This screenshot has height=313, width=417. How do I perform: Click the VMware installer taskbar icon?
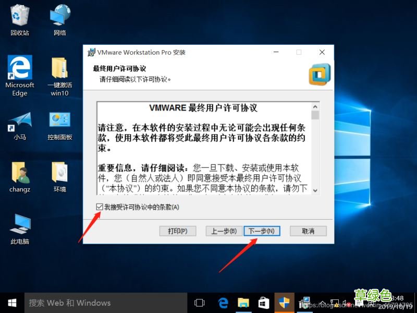click(x=304, y=303)
